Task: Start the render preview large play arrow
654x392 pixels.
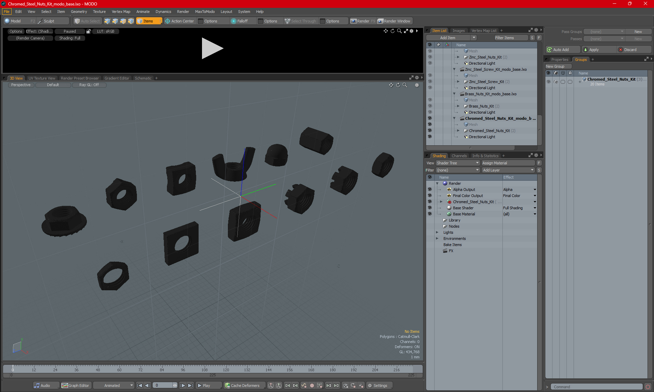Action: pyautogui.click(x=212, y=48)
